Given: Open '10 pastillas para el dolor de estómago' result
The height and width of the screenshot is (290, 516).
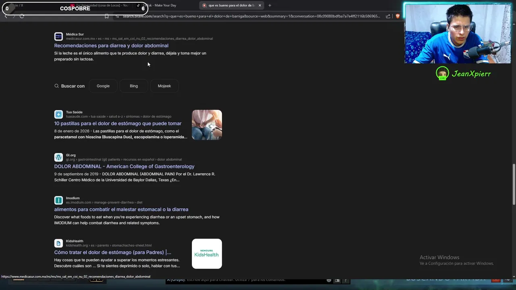Looking at the screenshot, I should 118,123.
